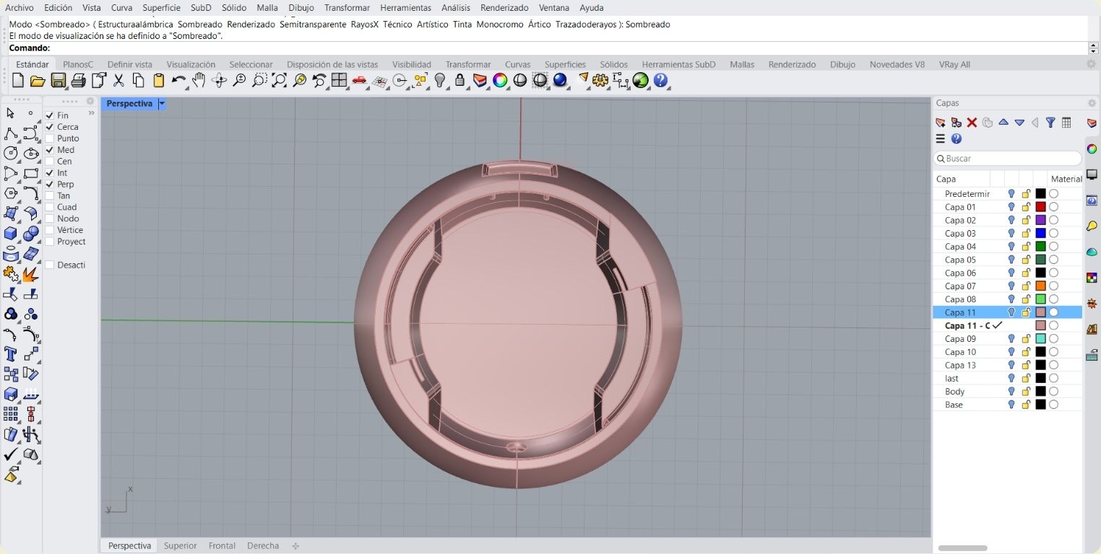Hide Capa 01 via its bulb icon
This screenshot has width=1101, height=554.
coord(1011,207)
